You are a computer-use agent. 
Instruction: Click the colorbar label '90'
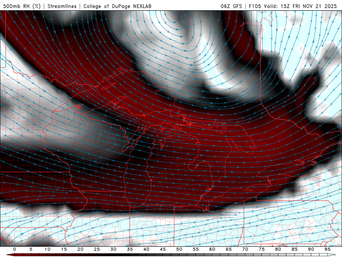click(x=311, y=249)
